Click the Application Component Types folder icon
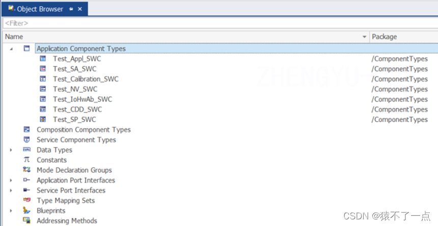This screenshot has width=438, height=226. pos(26,48)
